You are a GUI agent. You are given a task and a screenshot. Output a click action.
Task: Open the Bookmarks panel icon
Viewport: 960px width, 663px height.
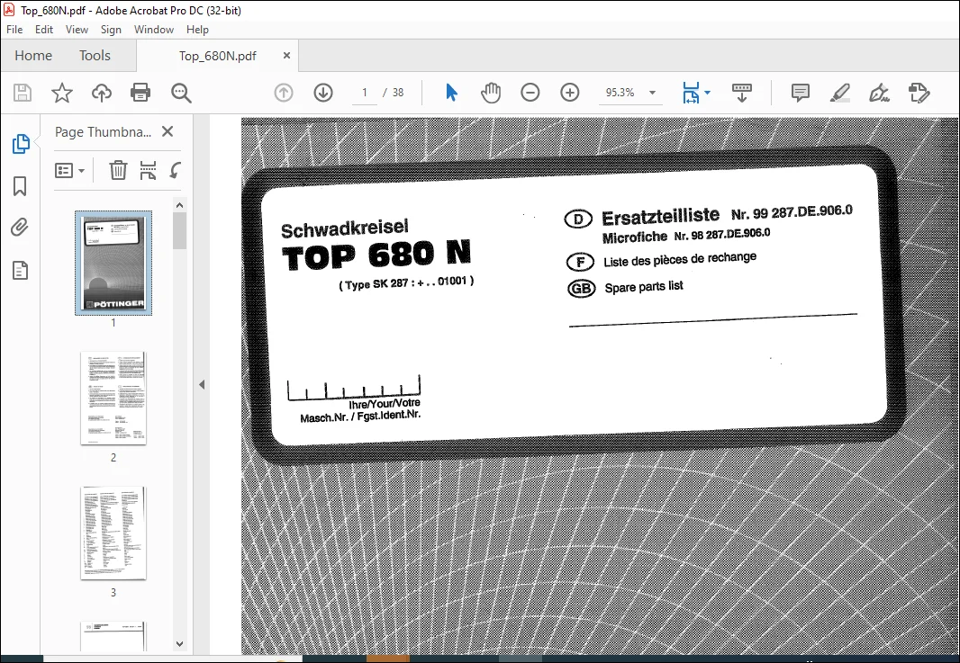20,186
